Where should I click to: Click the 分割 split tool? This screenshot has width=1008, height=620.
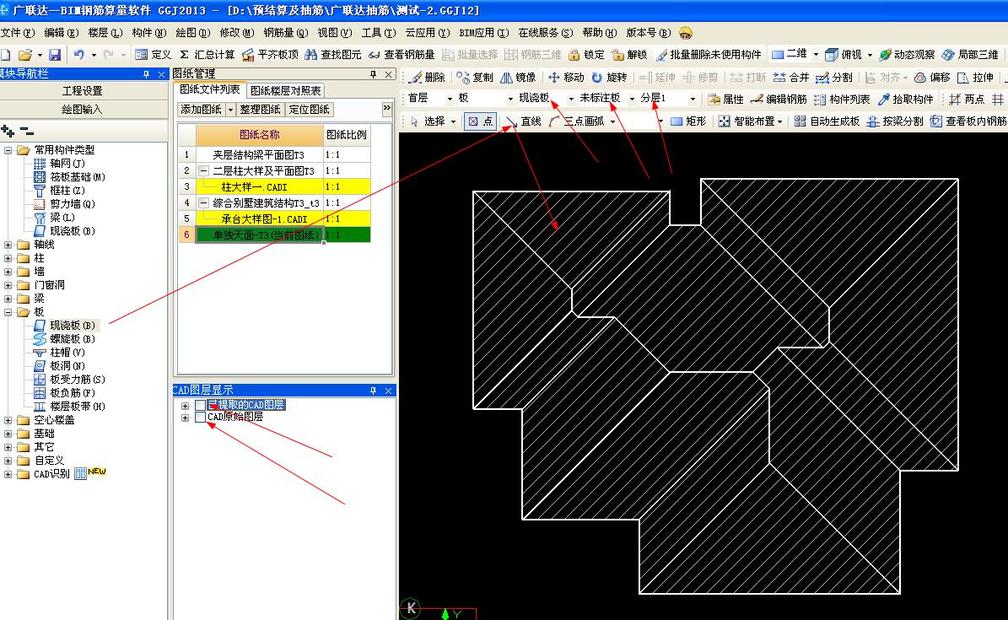834,77
